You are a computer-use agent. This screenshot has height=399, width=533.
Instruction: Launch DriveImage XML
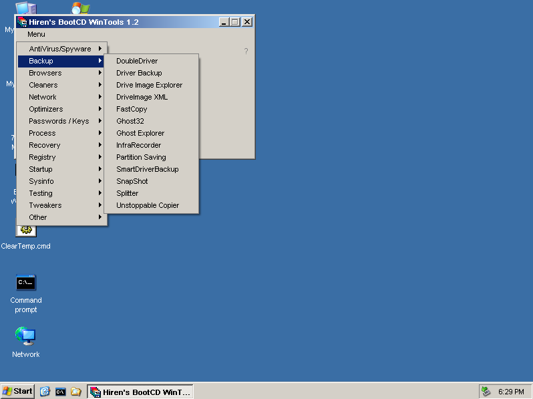pyautogui.click(x=152, y=98)
